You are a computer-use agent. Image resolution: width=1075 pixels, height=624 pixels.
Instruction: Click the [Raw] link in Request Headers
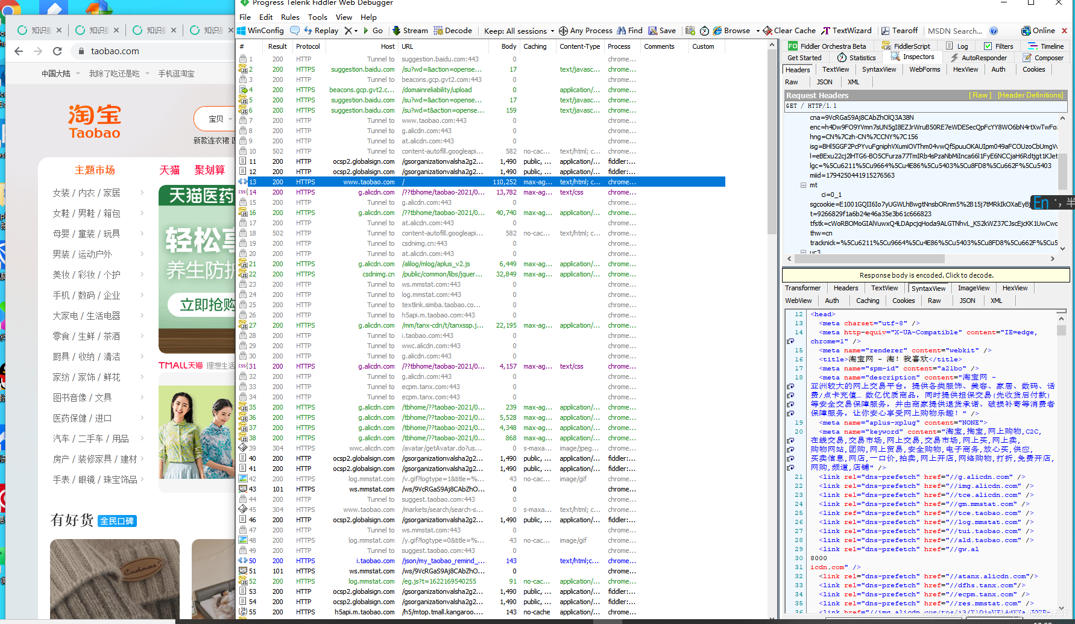point(980,95)
